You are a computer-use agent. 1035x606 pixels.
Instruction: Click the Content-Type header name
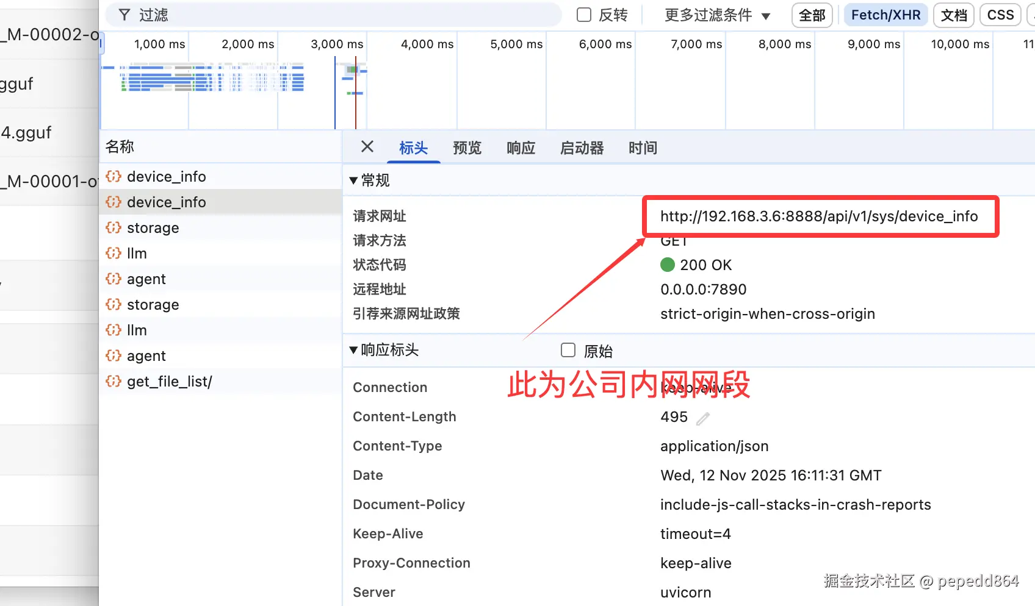[x=397, y=446]
